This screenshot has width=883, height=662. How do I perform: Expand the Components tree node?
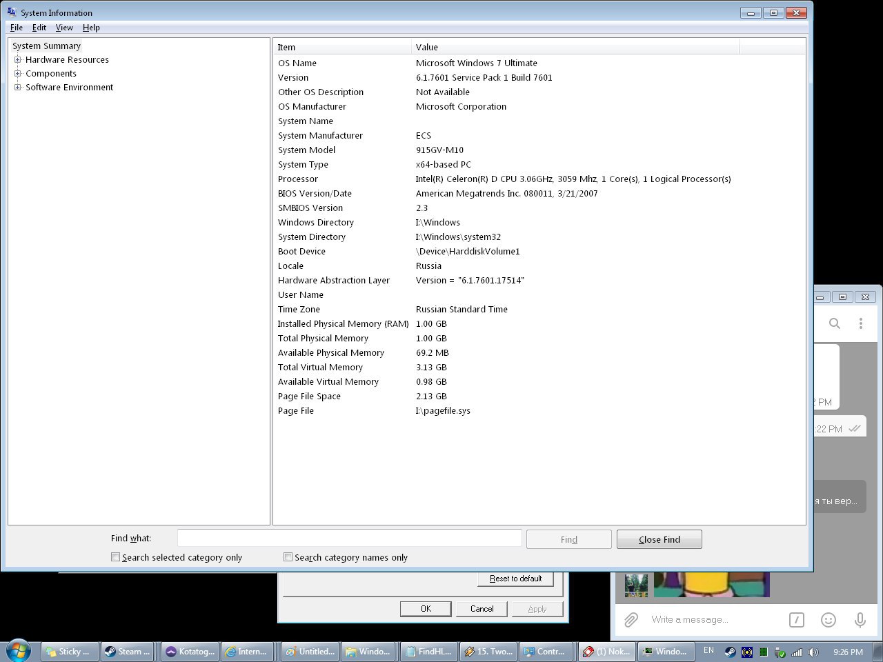coord(18,73)
